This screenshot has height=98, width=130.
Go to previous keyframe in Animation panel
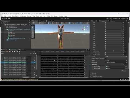point(12,51)
